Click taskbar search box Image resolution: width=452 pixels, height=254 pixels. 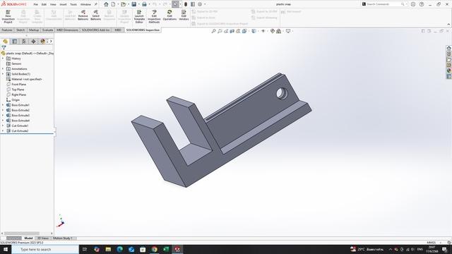45,249
